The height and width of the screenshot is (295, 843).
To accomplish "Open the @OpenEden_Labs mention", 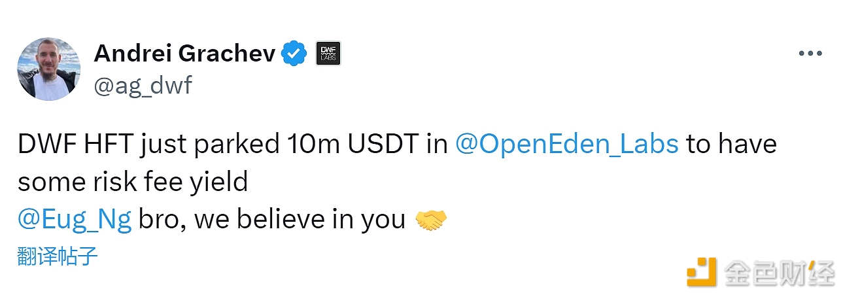I will (566, 144).
